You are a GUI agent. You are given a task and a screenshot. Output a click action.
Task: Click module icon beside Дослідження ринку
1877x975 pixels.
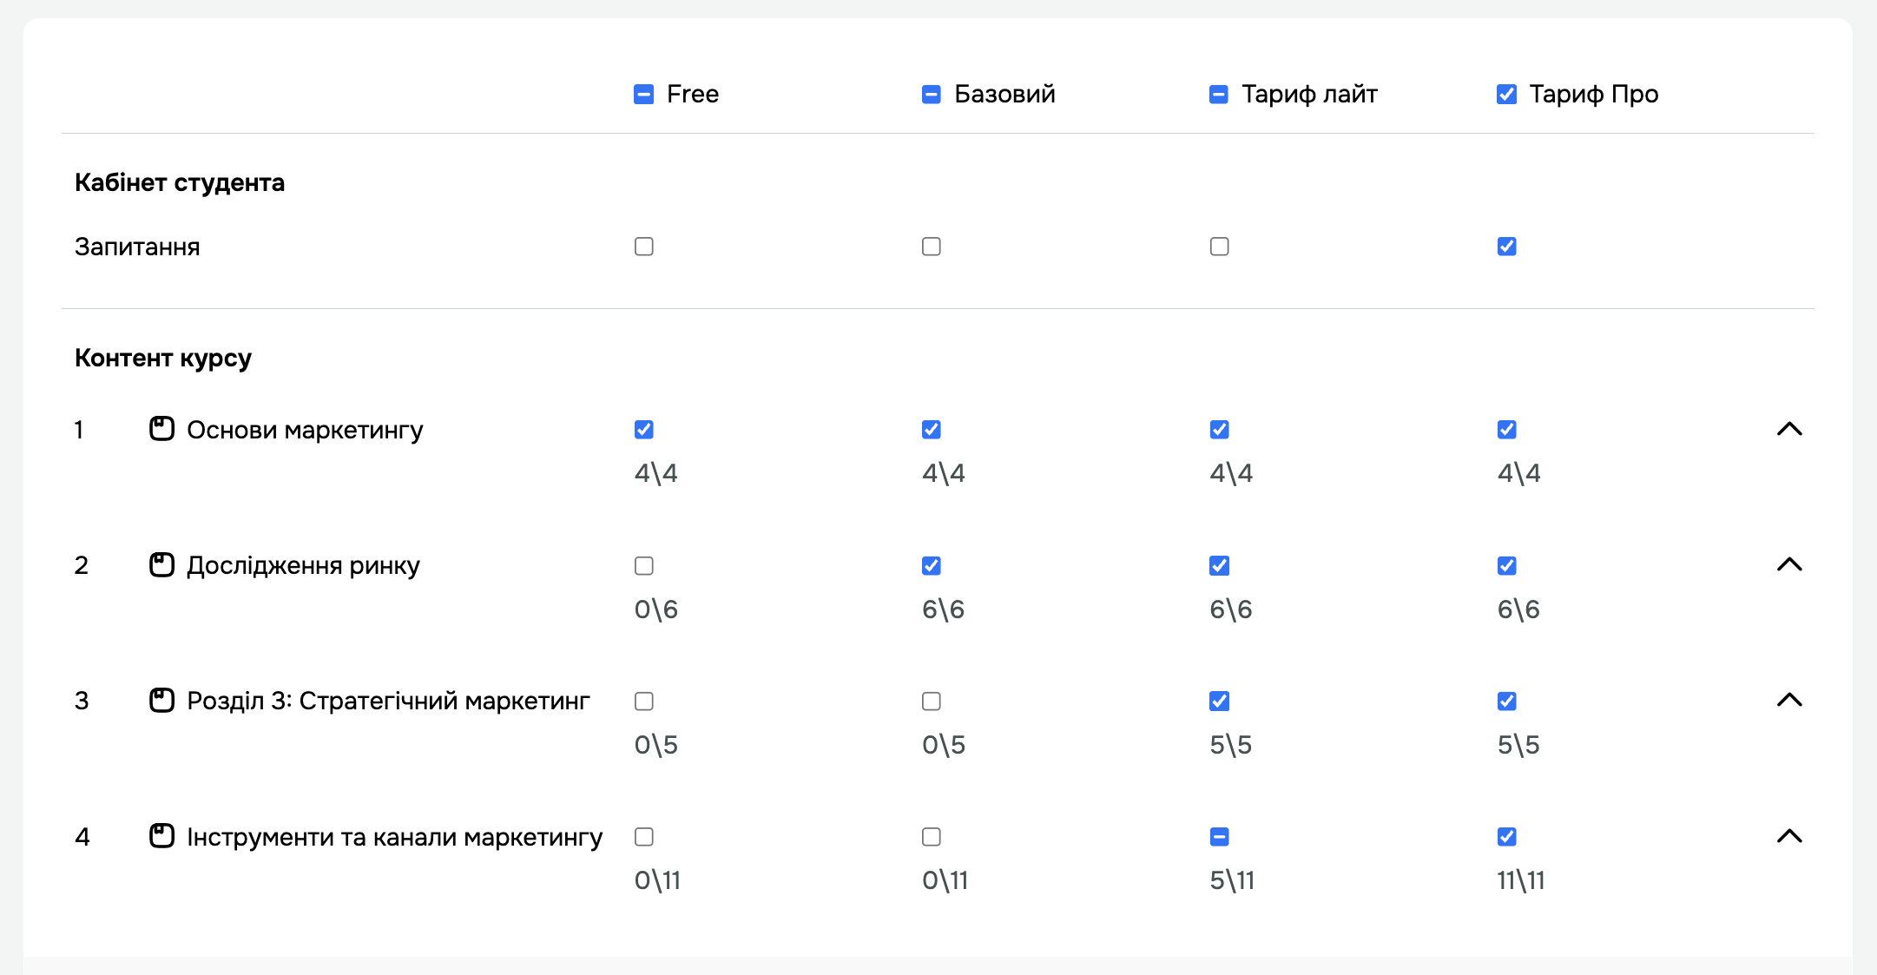pos(161,565)
